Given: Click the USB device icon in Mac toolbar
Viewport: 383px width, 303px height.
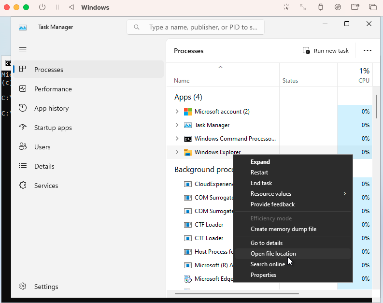Looking at the screenshot, I should (321, 7).
